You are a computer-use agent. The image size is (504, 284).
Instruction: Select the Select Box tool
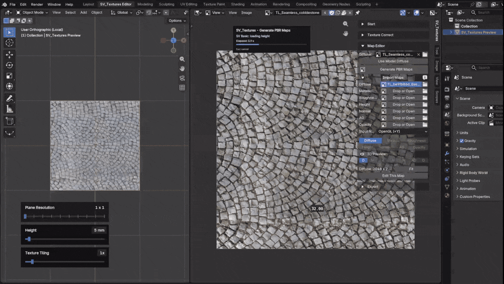coord(9,32)
